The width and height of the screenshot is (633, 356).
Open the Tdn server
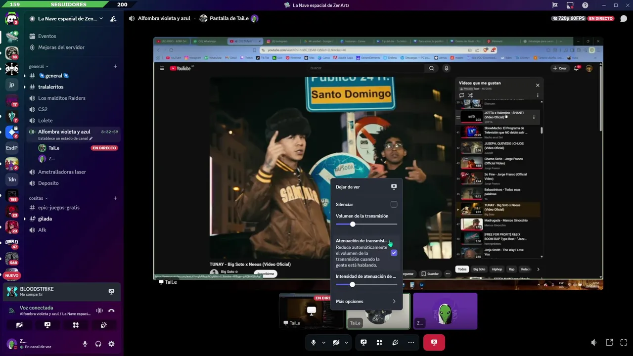(x=12, y=179)
